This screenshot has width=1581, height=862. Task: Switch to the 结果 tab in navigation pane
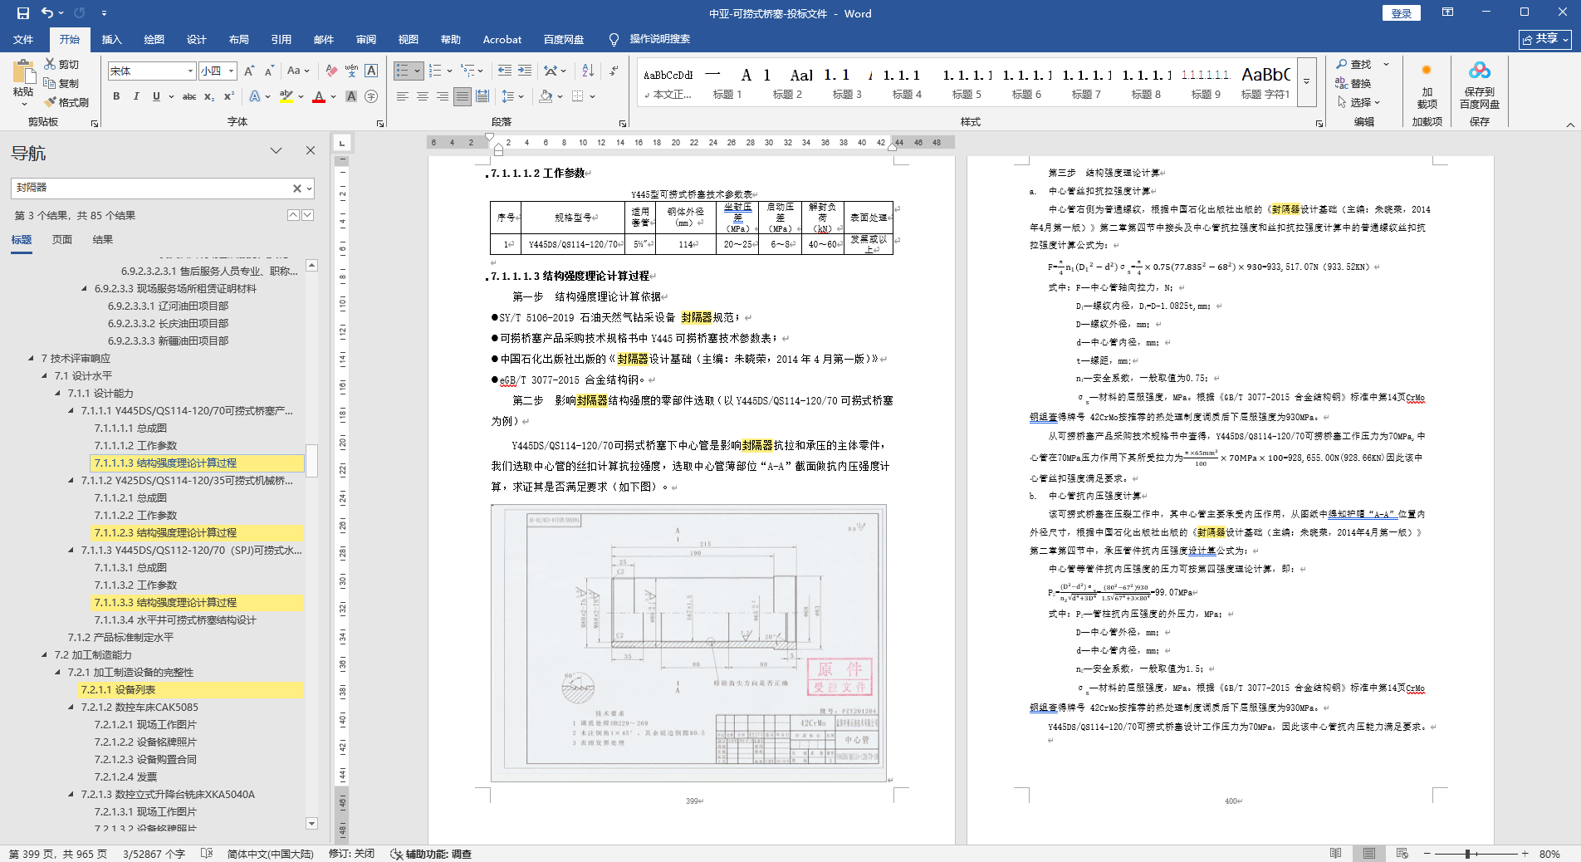tap(103, 240)
